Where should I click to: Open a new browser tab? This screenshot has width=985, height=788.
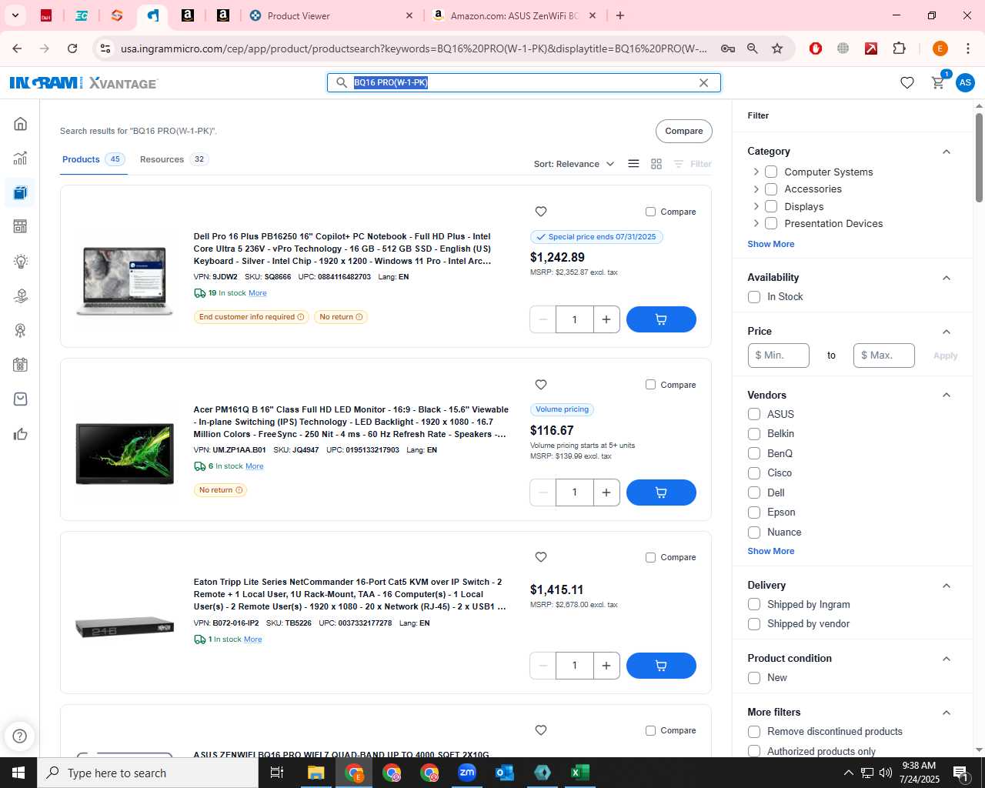[x=620, y=15]
